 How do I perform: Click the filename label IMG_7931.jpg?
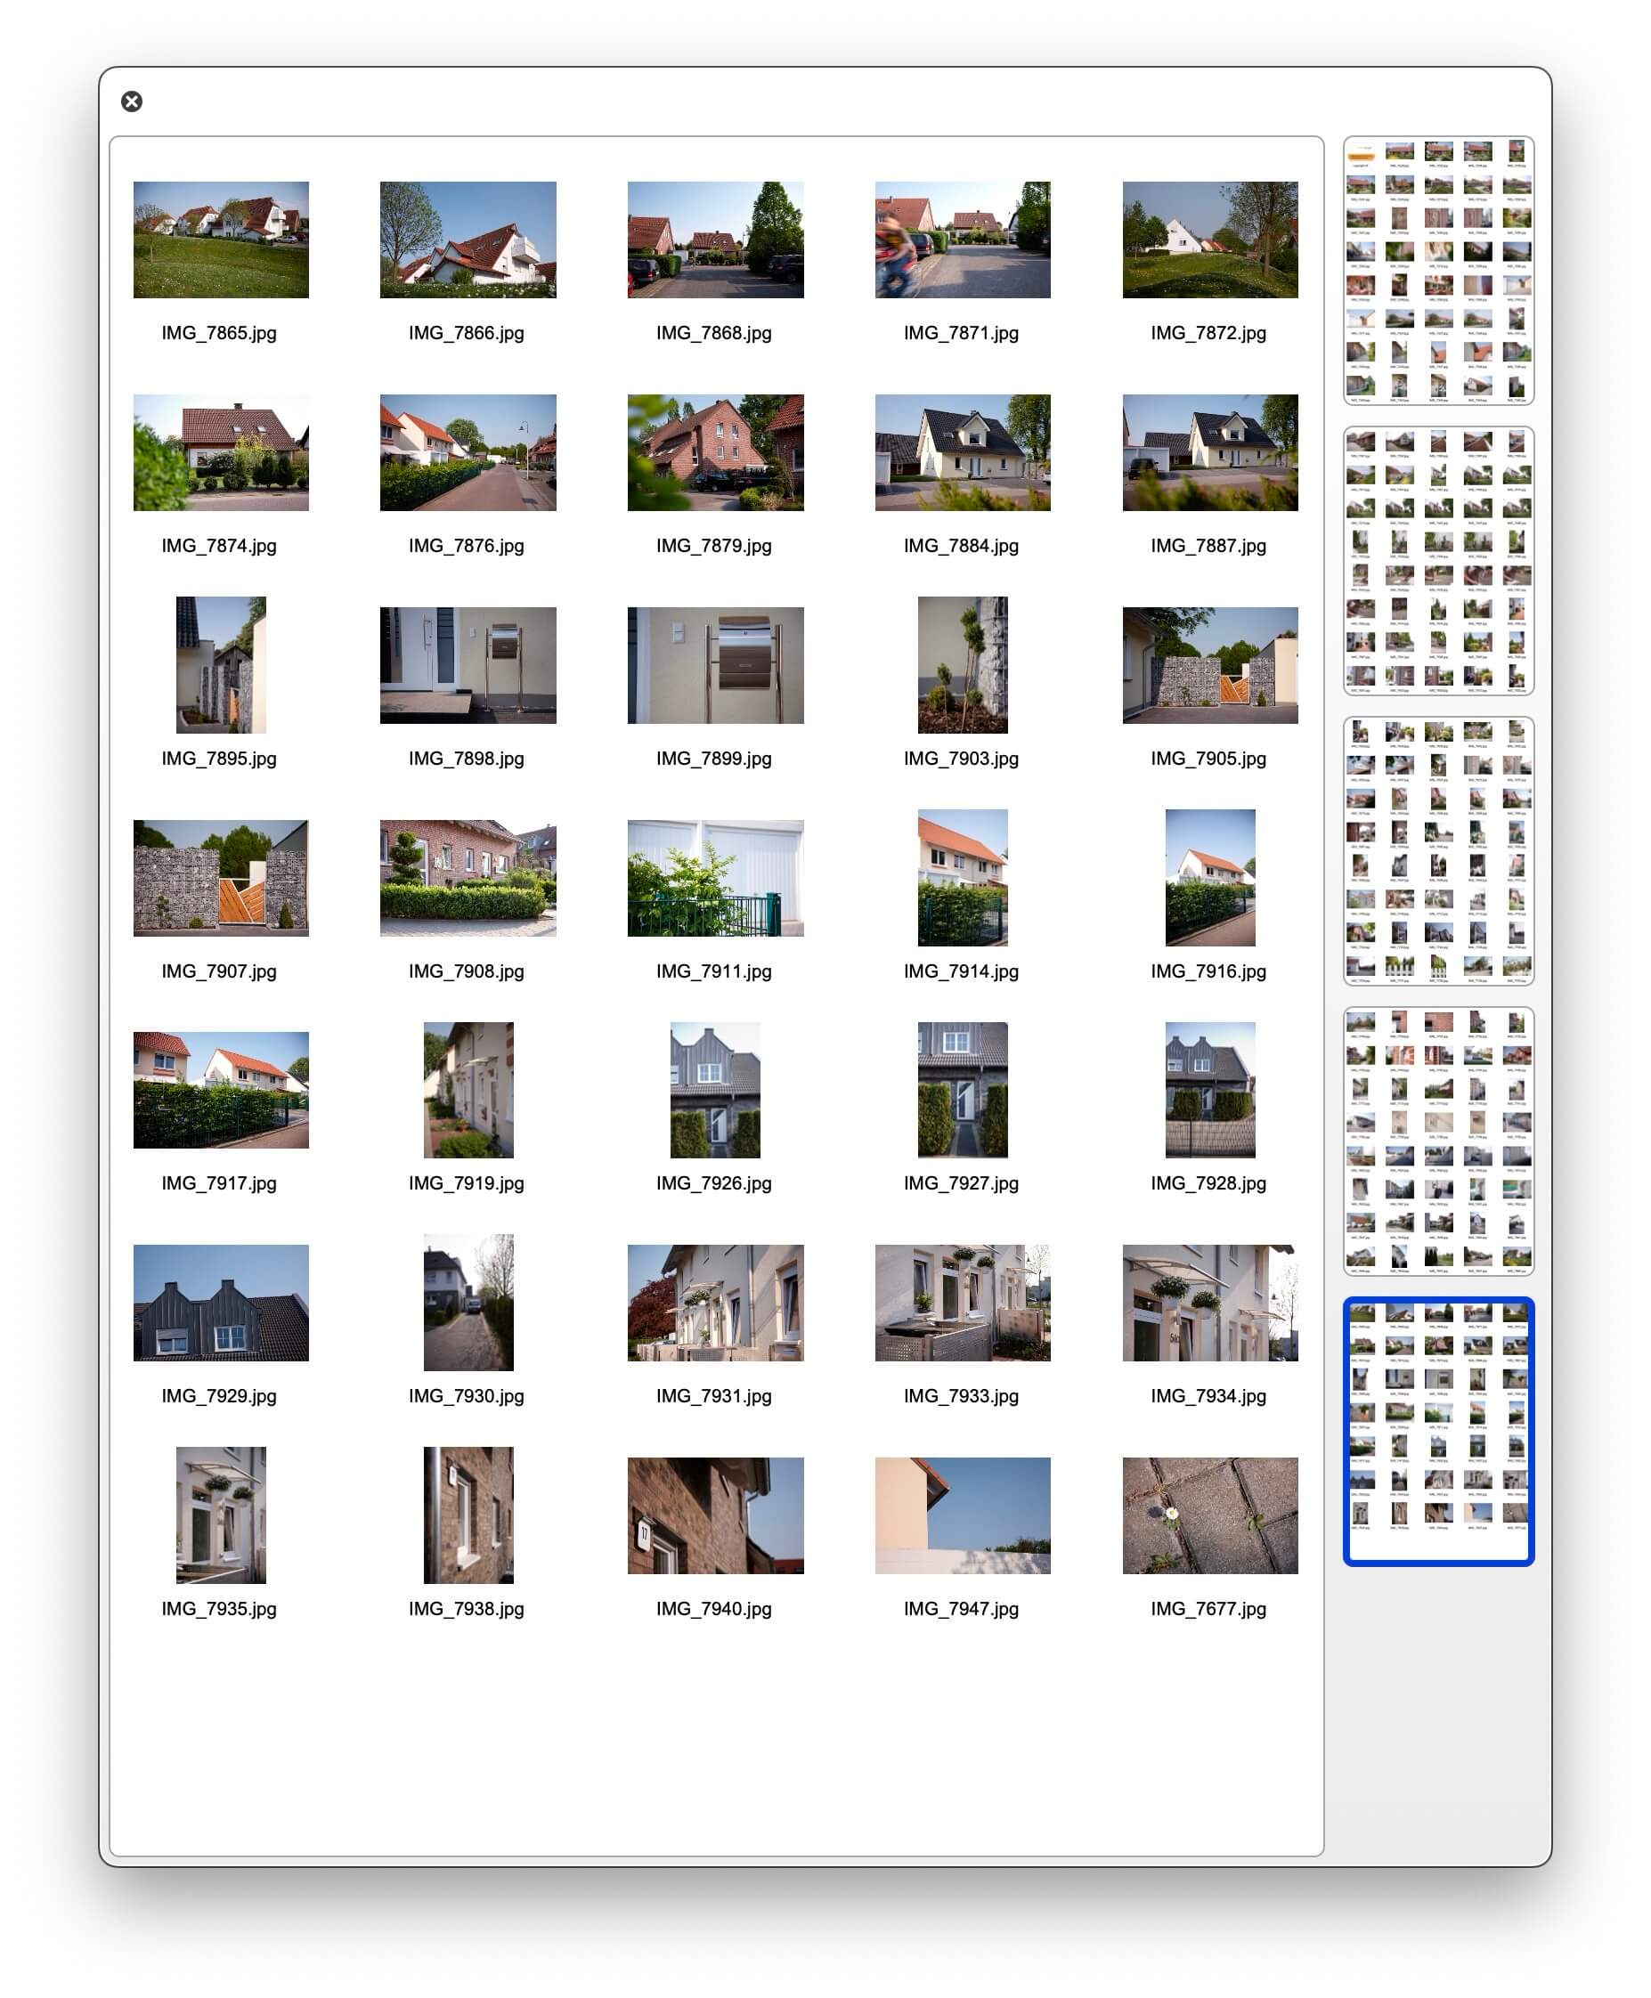click(714, 1397)
